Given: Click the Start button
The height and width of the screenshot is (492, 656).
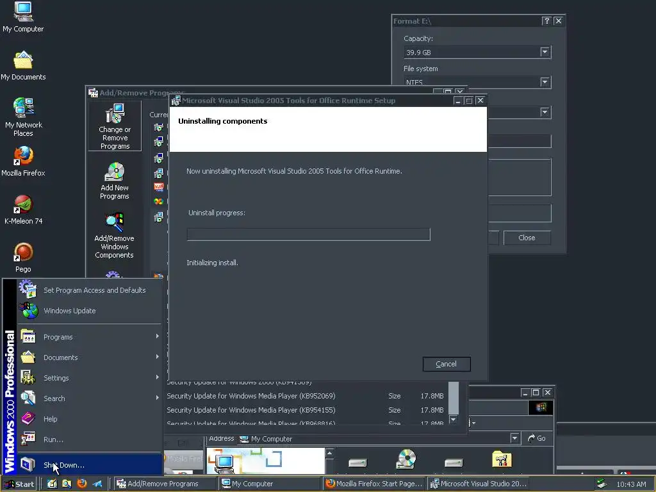Looking at the screenshot, I should coord(20,484).
